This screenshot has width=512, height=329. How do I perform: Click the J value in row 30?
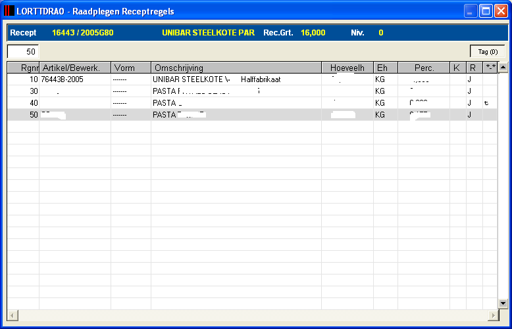click(x=469, y=91)
